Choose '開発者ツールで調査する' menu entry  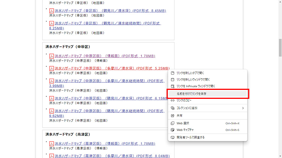click(191, 137)
